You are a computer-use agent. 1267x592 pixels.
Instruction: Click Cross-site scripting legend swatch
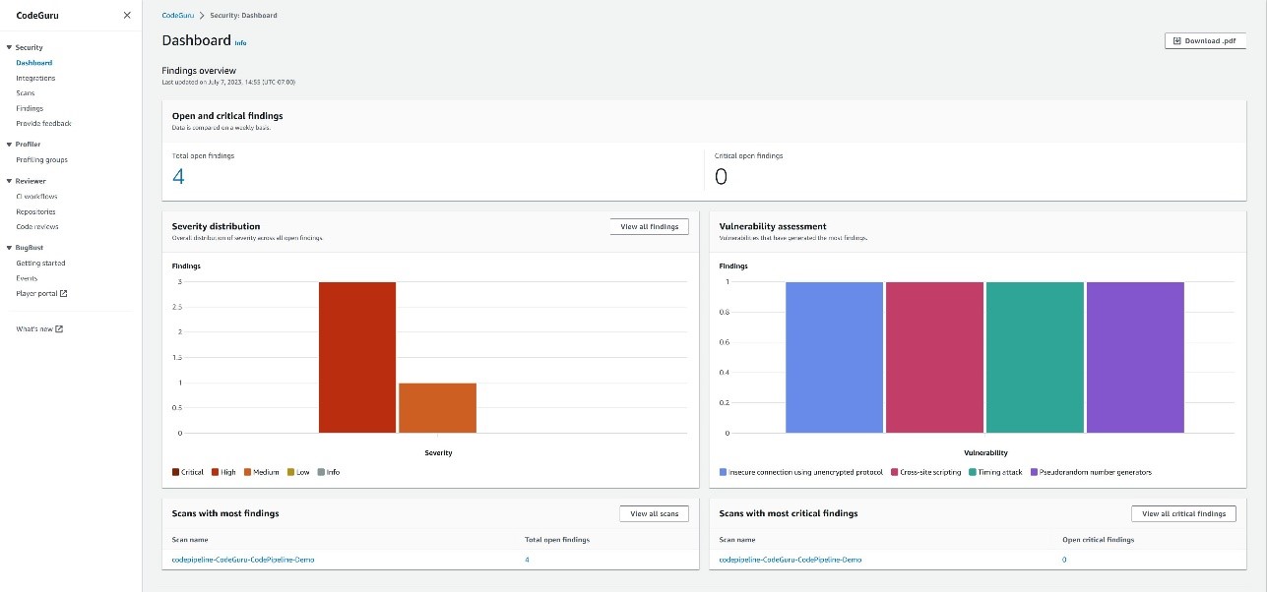(x=895, y=472)
